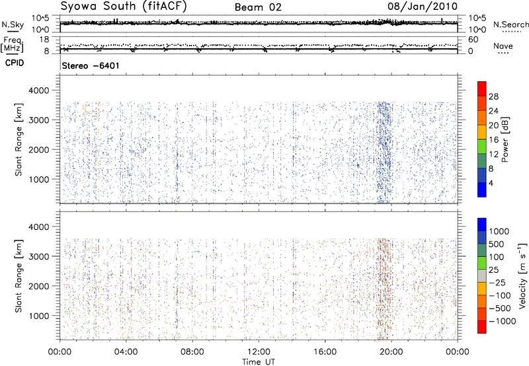529x366 pixels.
Task: Click the 'Stereo -6401' text
Action: [x=91, y=65]
